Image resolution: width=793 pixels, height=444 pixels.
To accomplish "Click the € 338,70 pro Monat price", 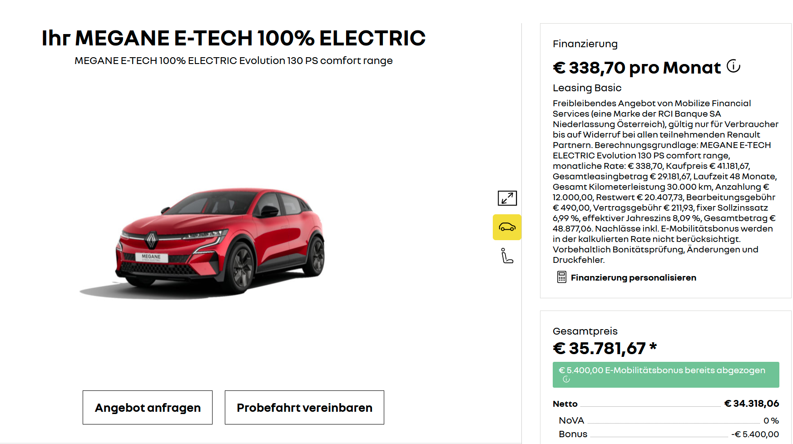I will (637, 68).
